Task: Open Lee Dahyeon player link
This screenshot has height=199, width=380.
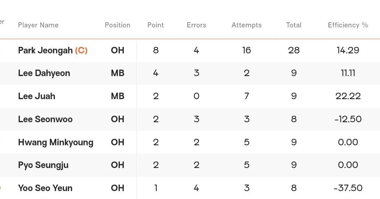Action: pyautogui.click(x=44, y=73)
